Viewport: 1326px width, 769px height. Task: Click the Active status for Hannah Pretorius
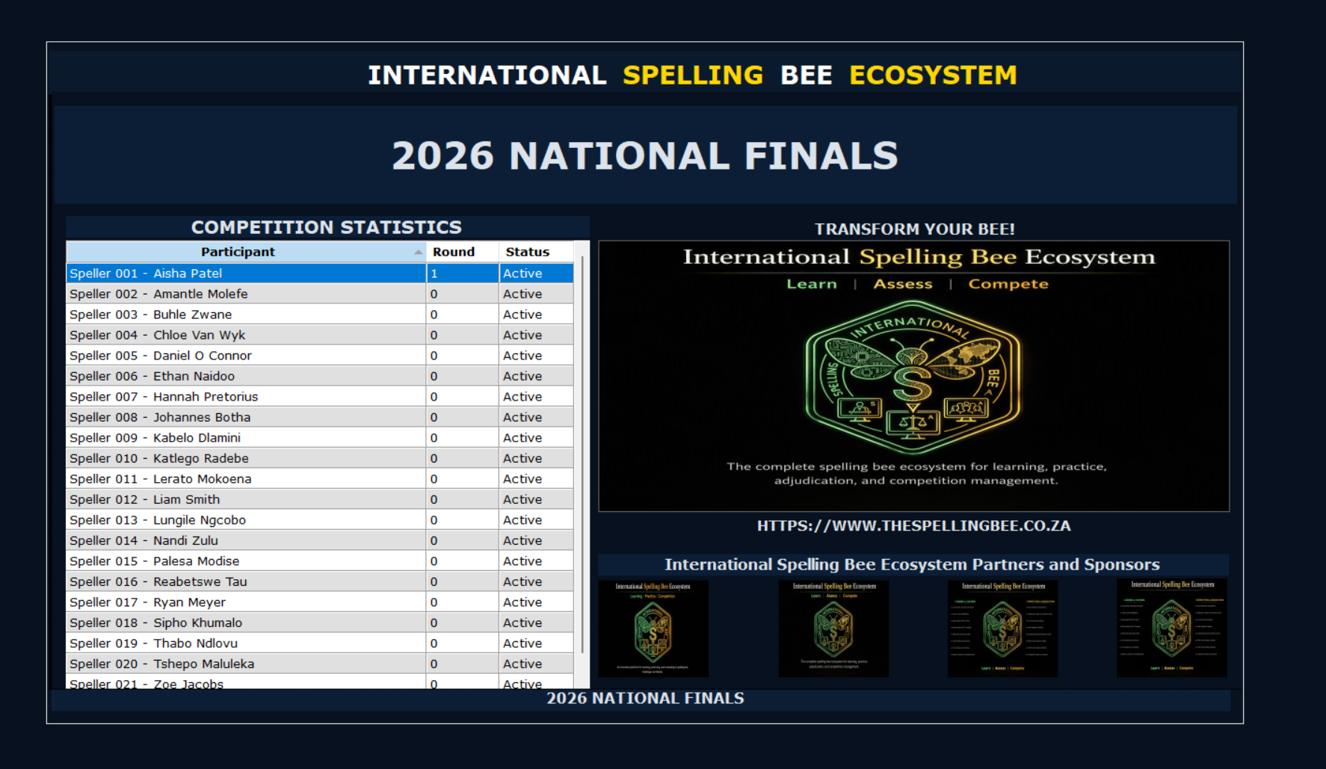pyautogui.click(x=536, y=397)
